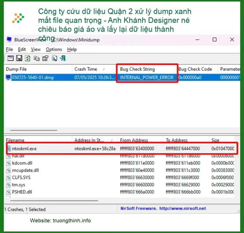Sort by the Bug Check Code column
The image size is (244, 233).
pos(197,69)
